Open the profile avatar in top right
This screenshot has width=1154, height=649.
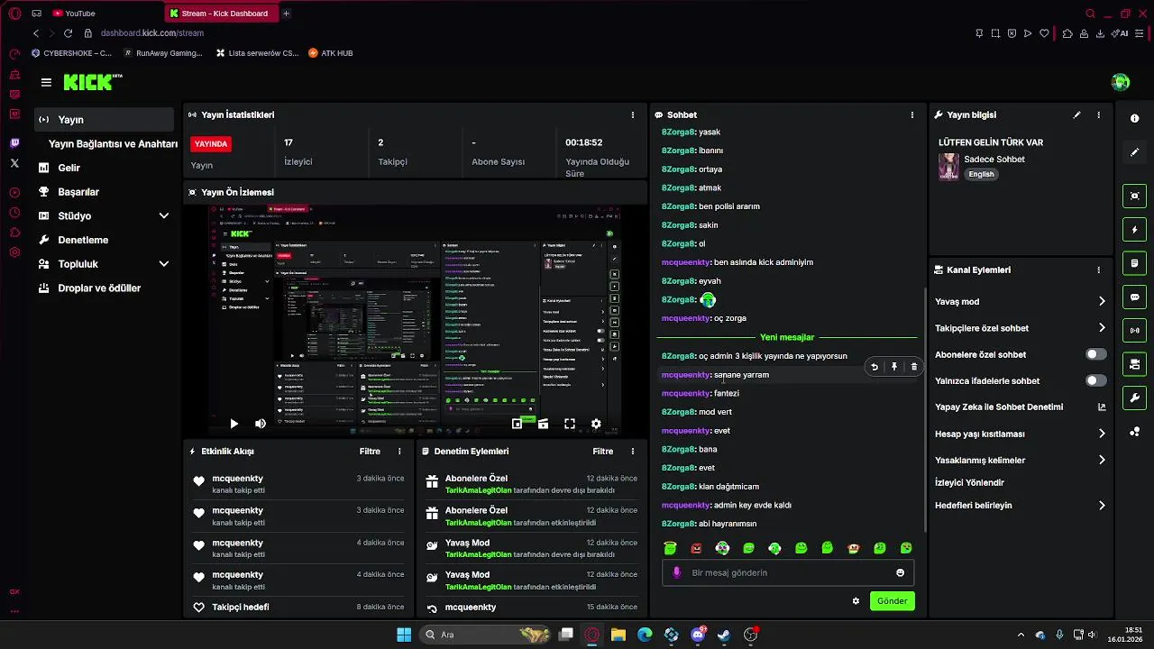pyautogui.click(x=1121, y=82)
